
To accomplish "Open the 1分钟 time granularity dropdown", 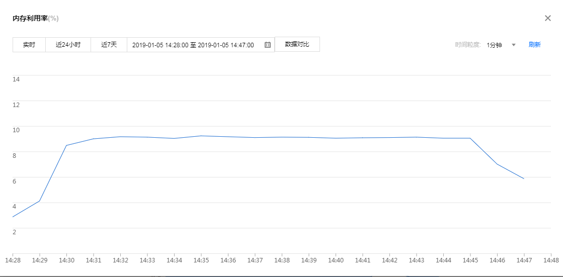I will pos(495,45).
